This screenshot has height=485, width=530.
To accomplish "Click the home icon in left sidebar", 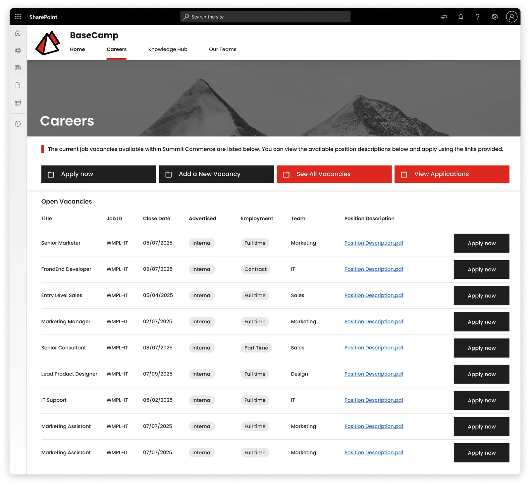I will tap(18, 33).
